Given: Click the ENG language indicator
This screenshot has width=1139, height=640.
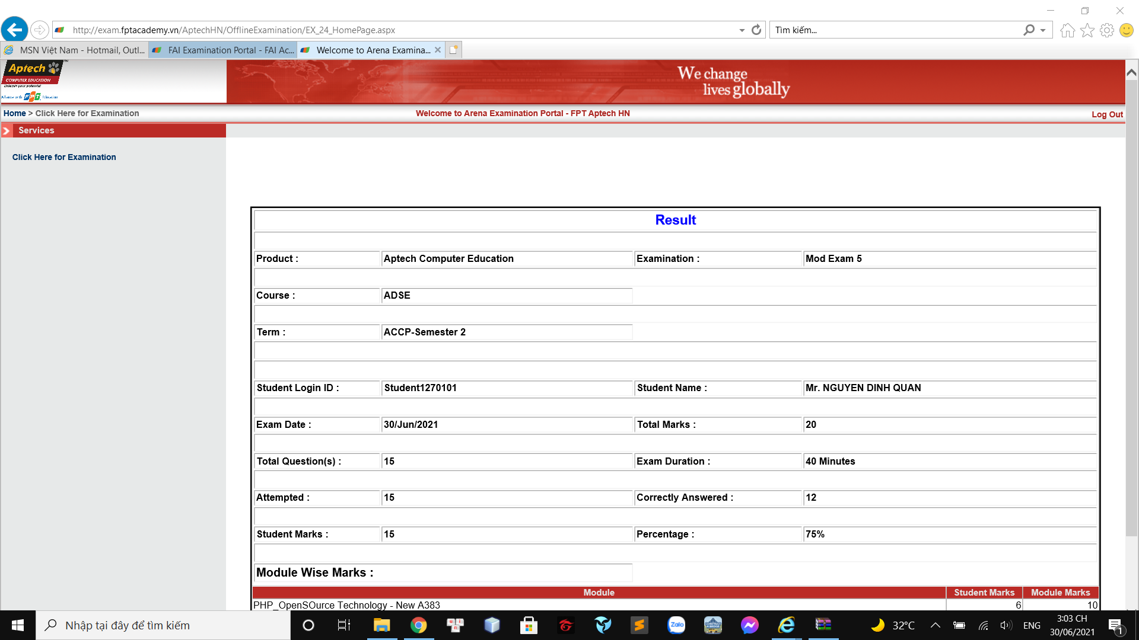Looking at the screenshot, I should click(x=1032, y=625).
